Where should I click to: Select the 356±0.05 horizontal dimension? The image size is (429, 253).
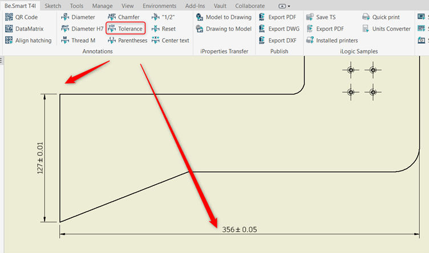pyautogui.click(x=240, y=230)
